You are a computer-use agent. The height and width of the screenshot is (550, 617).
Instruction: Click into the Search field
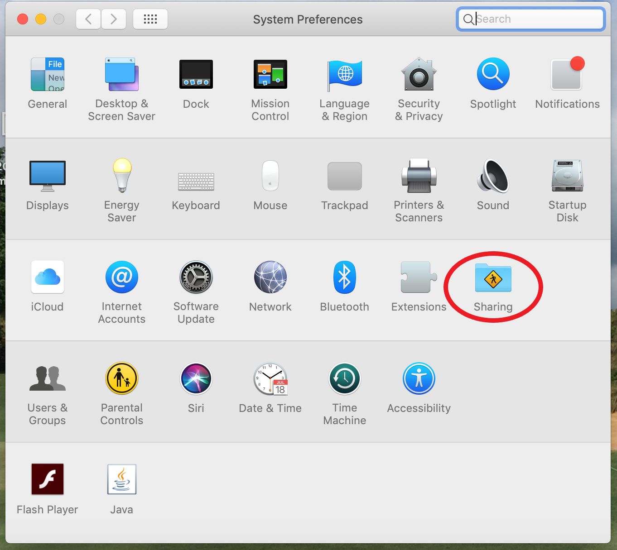pos(530,19)
